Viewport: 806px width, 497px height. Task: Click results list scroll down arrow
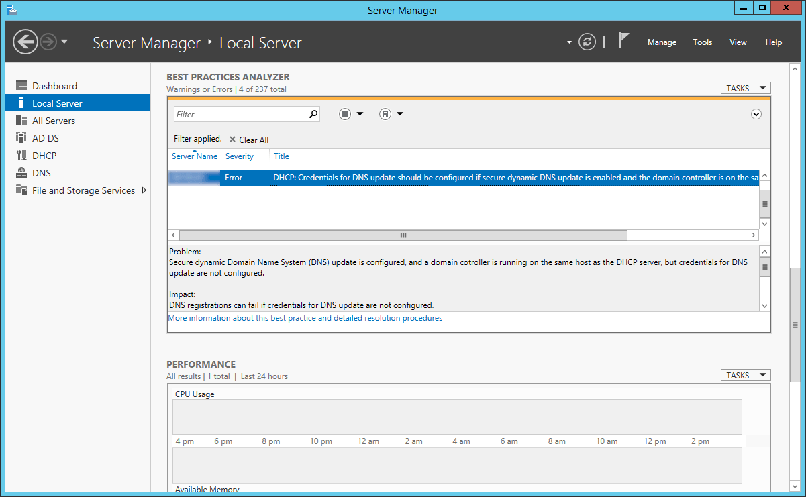[x=765, y=224]
